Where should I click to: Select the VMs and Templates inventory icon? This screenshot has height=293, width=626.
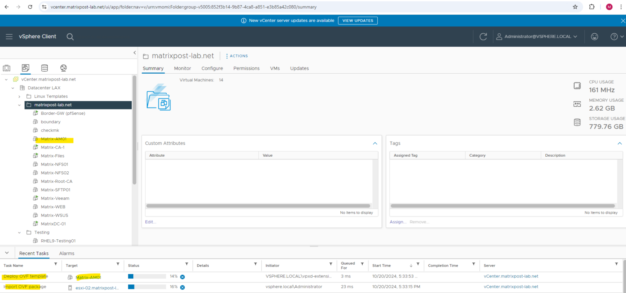click(25, 68)
